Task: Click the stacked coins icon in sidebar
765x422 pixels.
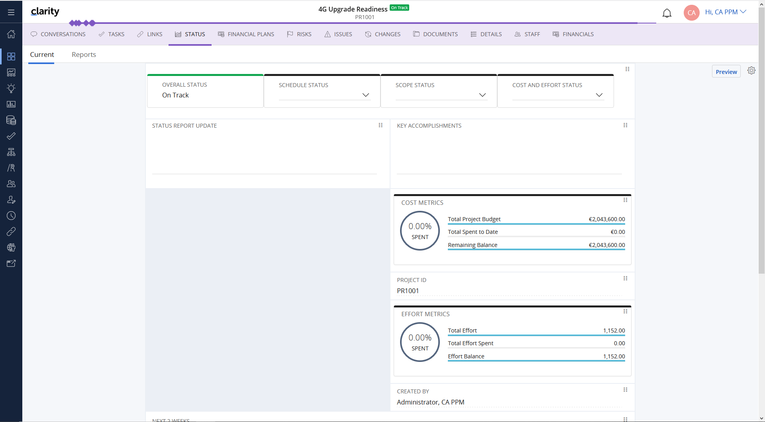Action: (11, 120)
